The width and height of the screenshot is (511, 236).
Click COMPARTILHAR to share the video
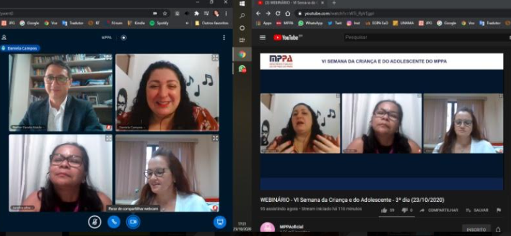[x=439, y=210]
